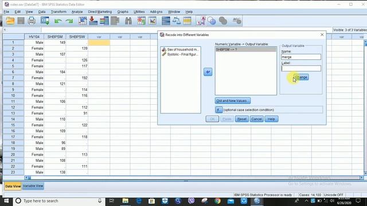Click the blue arrow move-variable button
This screenshot has height=206, width=367.
click(208, 72)
